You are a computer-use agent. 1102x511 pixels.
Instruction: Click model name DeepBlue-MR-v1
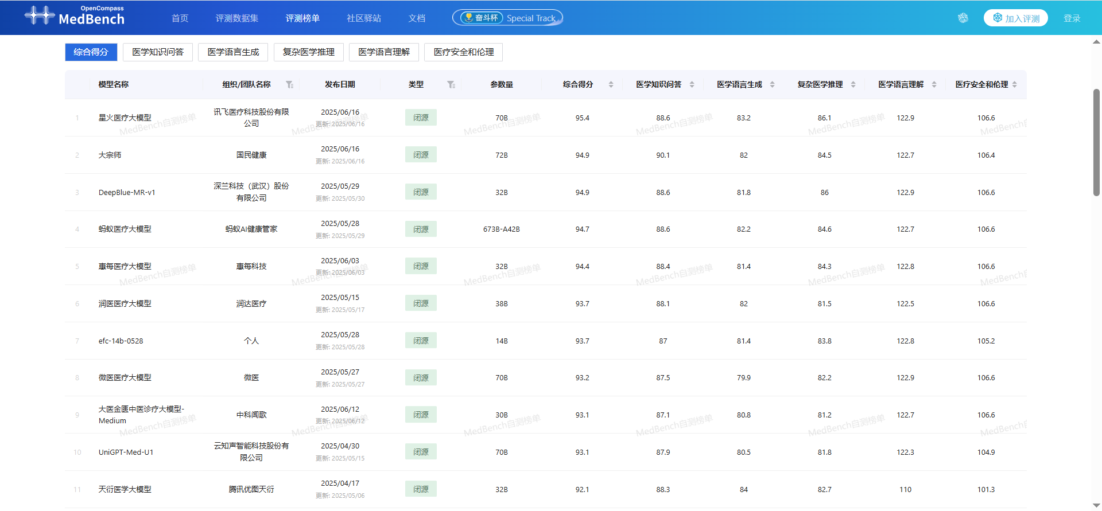(127, 193)
